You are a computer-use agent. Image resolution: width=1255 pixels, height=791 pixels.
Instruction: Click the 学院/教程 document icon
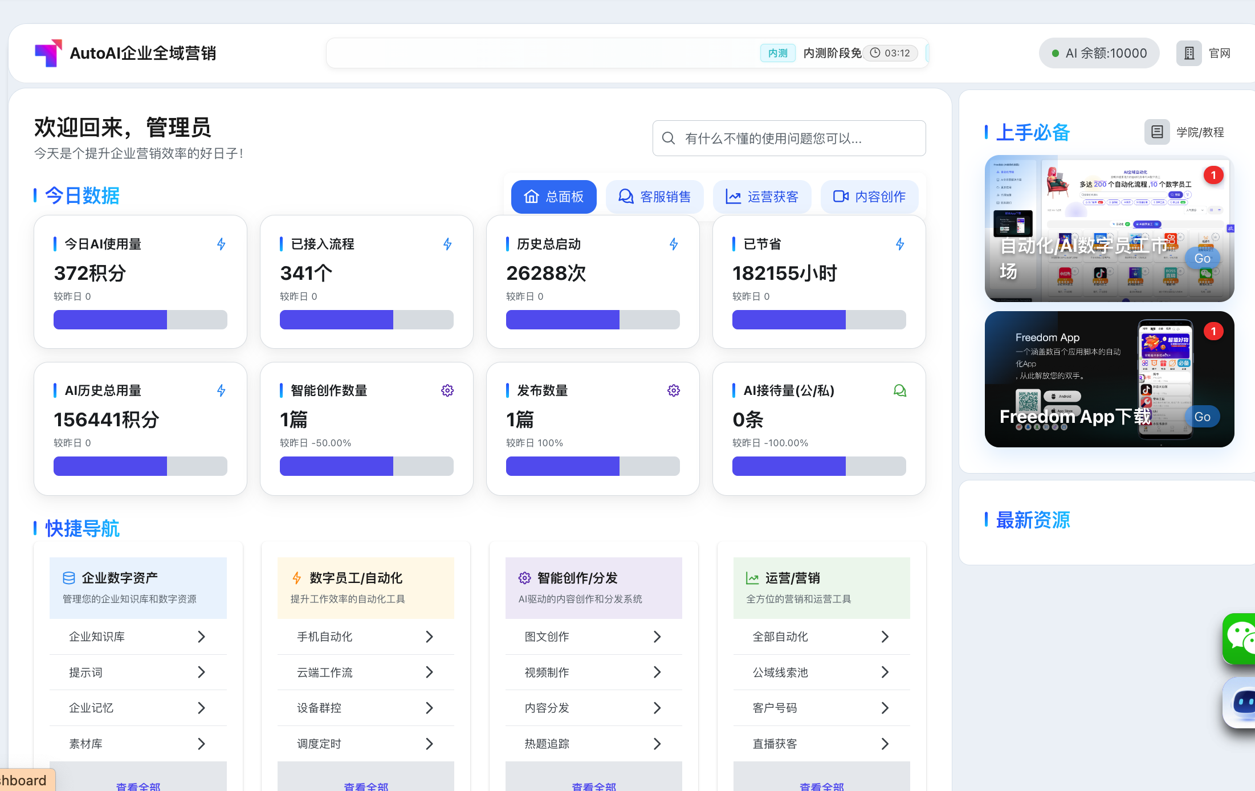(1157, 132)
